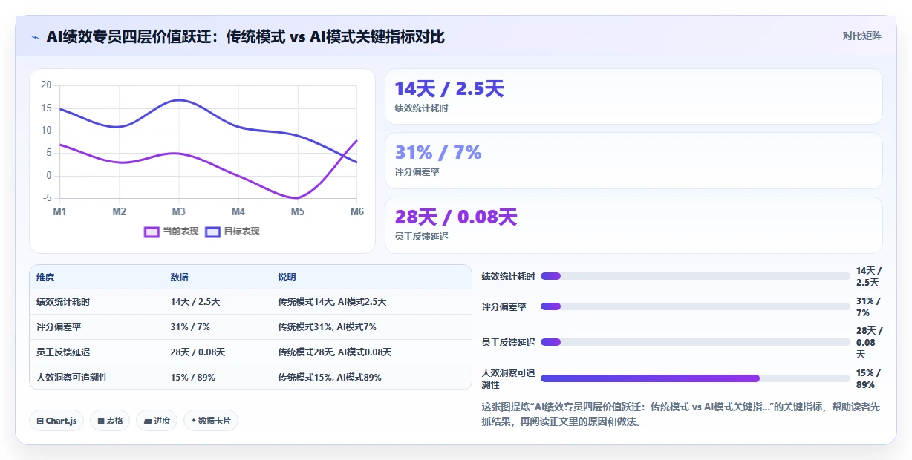Viewport: 912px width, 460px height.
Task: Open the 31% / 7% data card
Action: tap(633, 160)
